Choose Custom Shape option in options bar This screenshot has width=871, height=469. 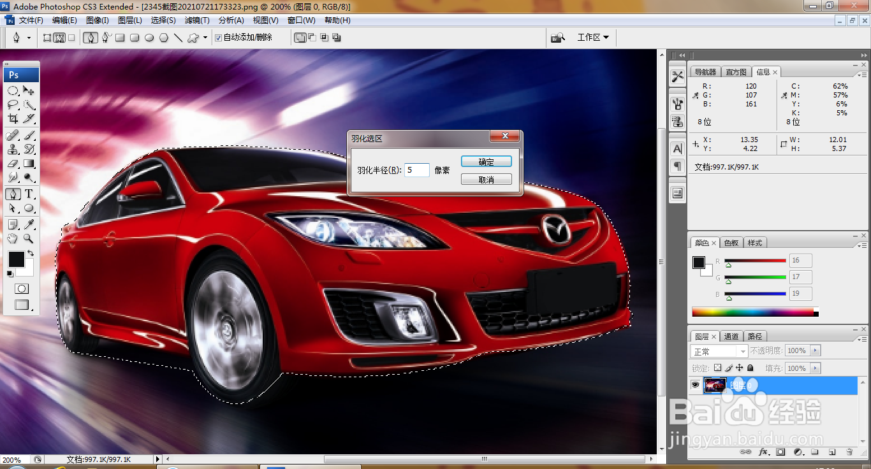tap(193, 38)
